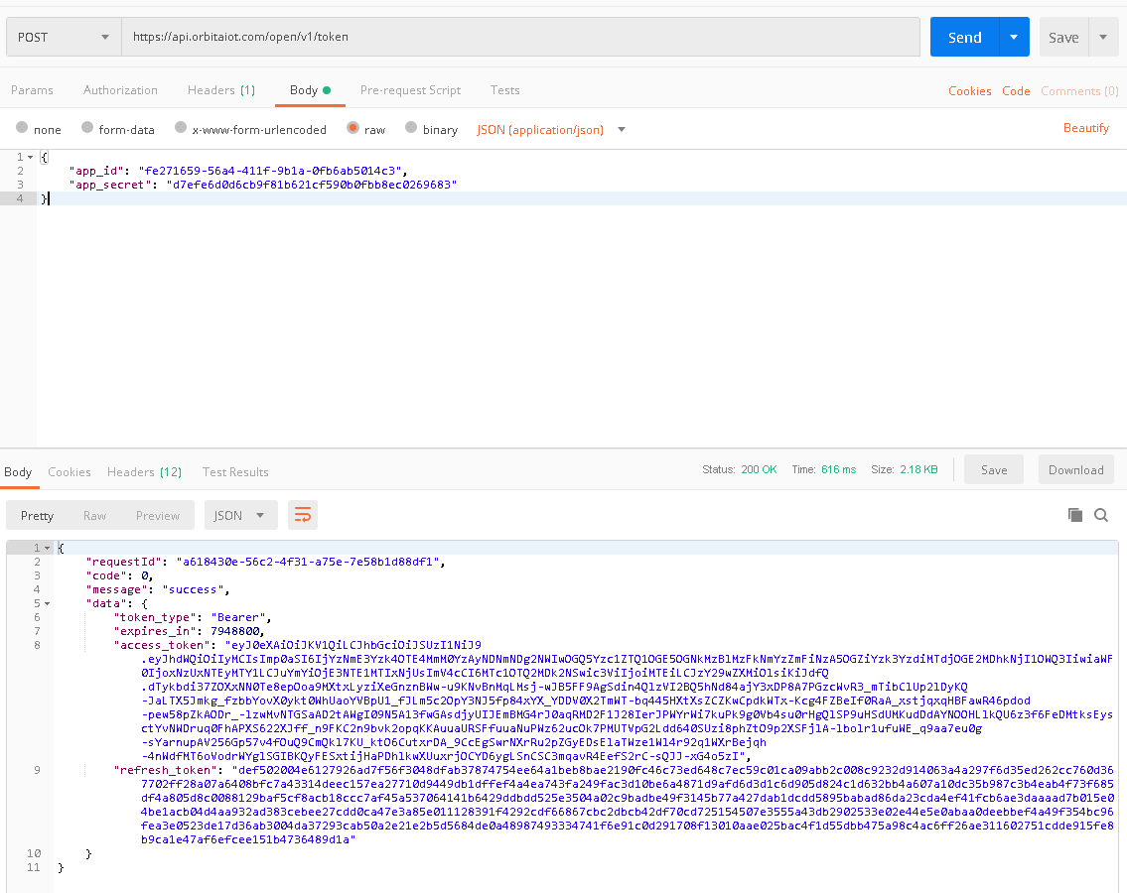Download the response with Download button
This screenshot has width=1127, height=893.
[1075, 470]
